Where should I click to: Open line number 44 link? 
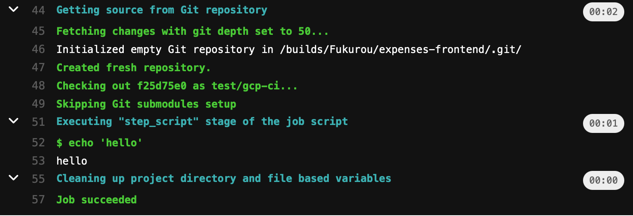pyautogui.click(x=38, y=10)
